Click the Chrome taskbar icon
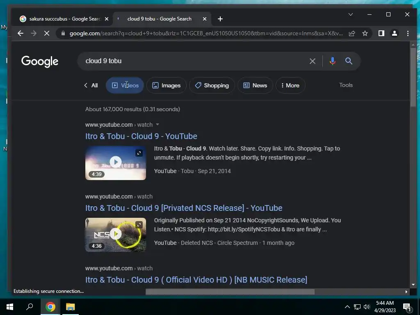This screenshot has width=420, height=315. click(x=50, y=307)
